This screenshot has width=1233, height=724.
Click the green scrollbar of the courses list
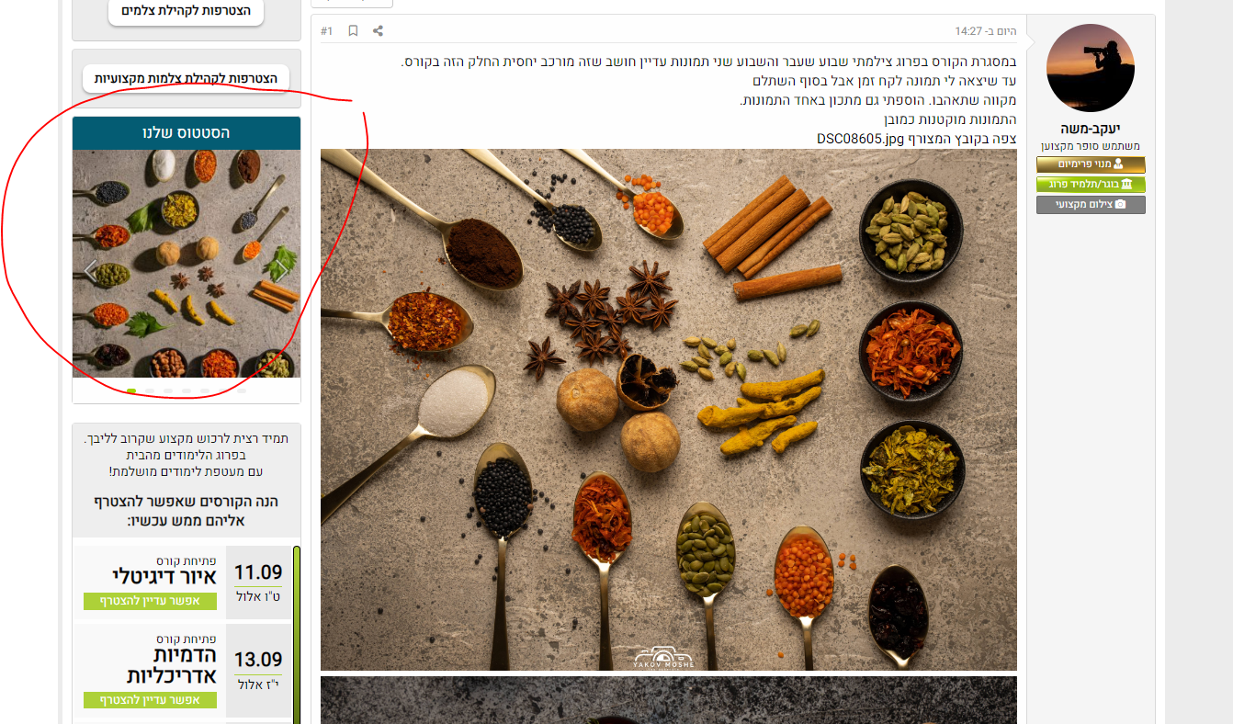pyautogui.click(x=297, y=634)
